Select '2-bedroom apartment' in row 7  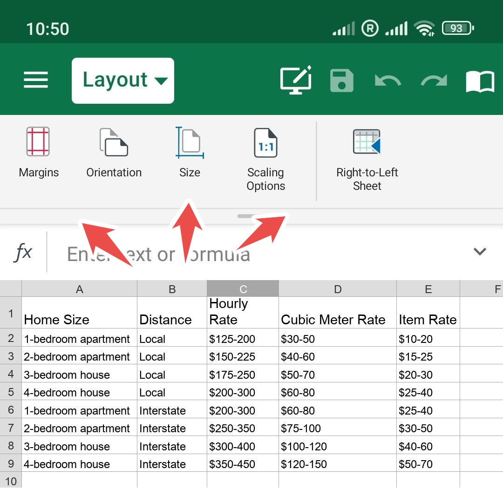80,428
